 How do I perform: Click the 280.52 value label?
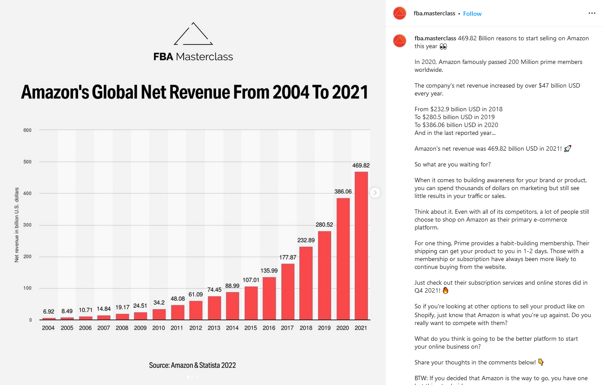324,225
